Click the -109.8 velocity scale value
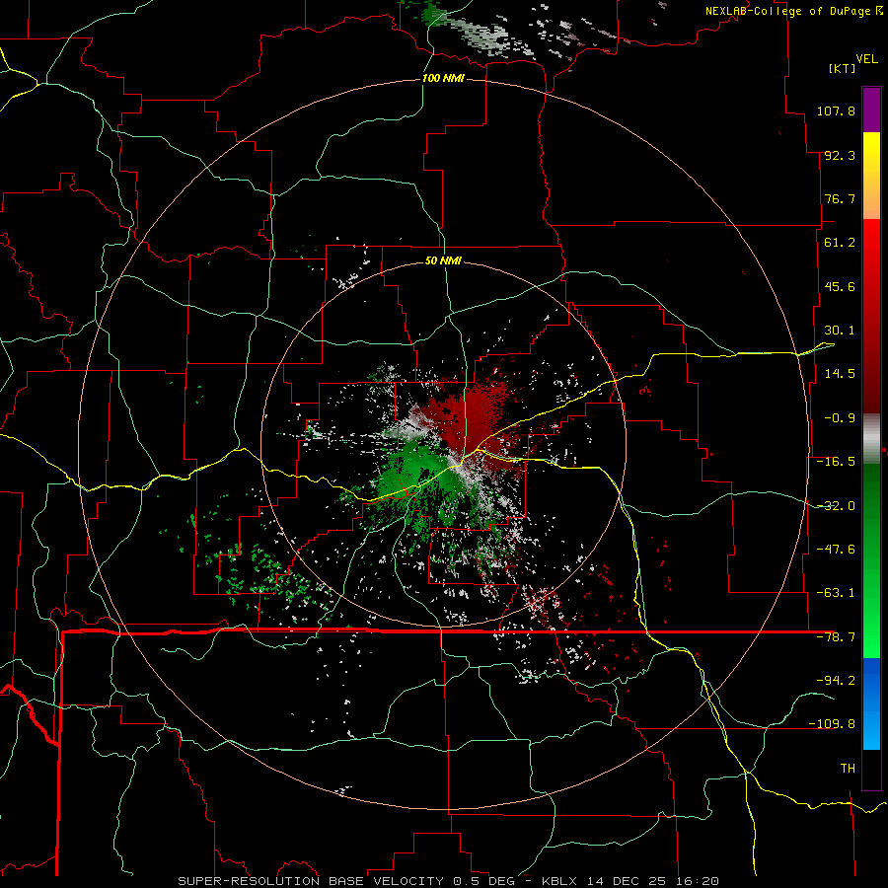Image resolution: width=888 pixels, height=888 pixels. (832, 724)
